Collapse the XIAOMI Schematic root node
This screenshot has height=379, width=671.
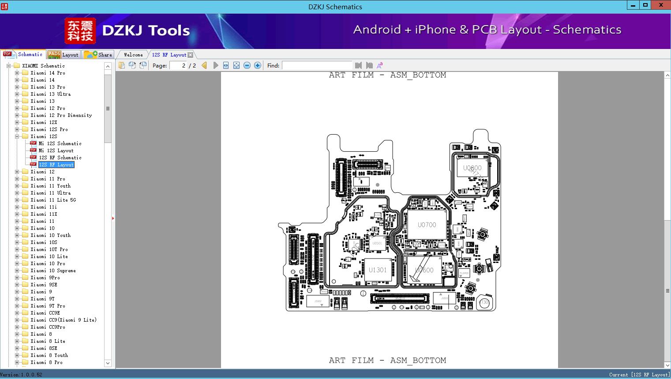point(8,66)
